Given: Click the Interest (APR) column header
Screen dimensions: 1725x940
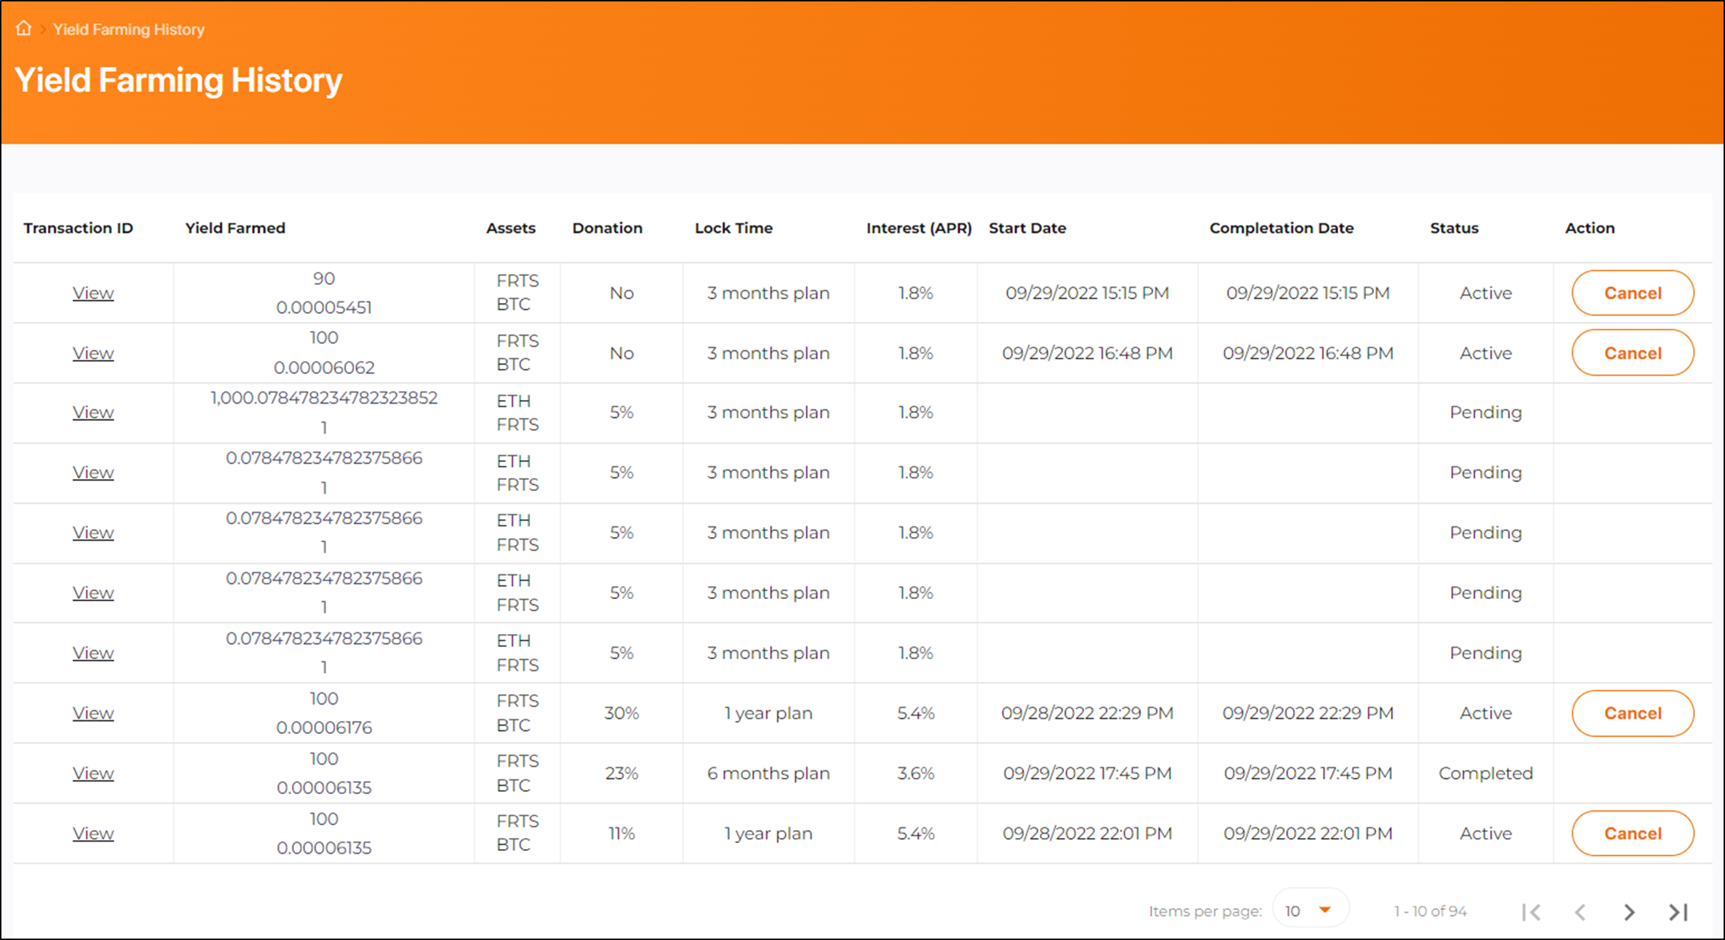Looking at the screenshot, I should 919,228.
